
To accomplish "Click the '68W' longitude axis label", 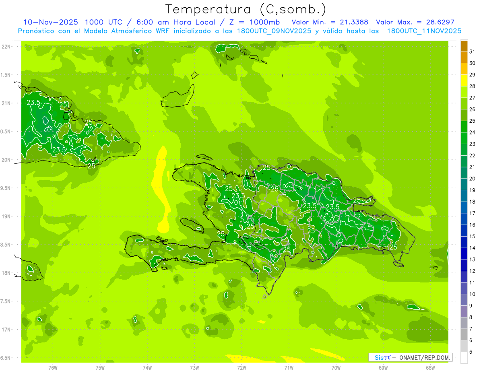I will (430, 367).
